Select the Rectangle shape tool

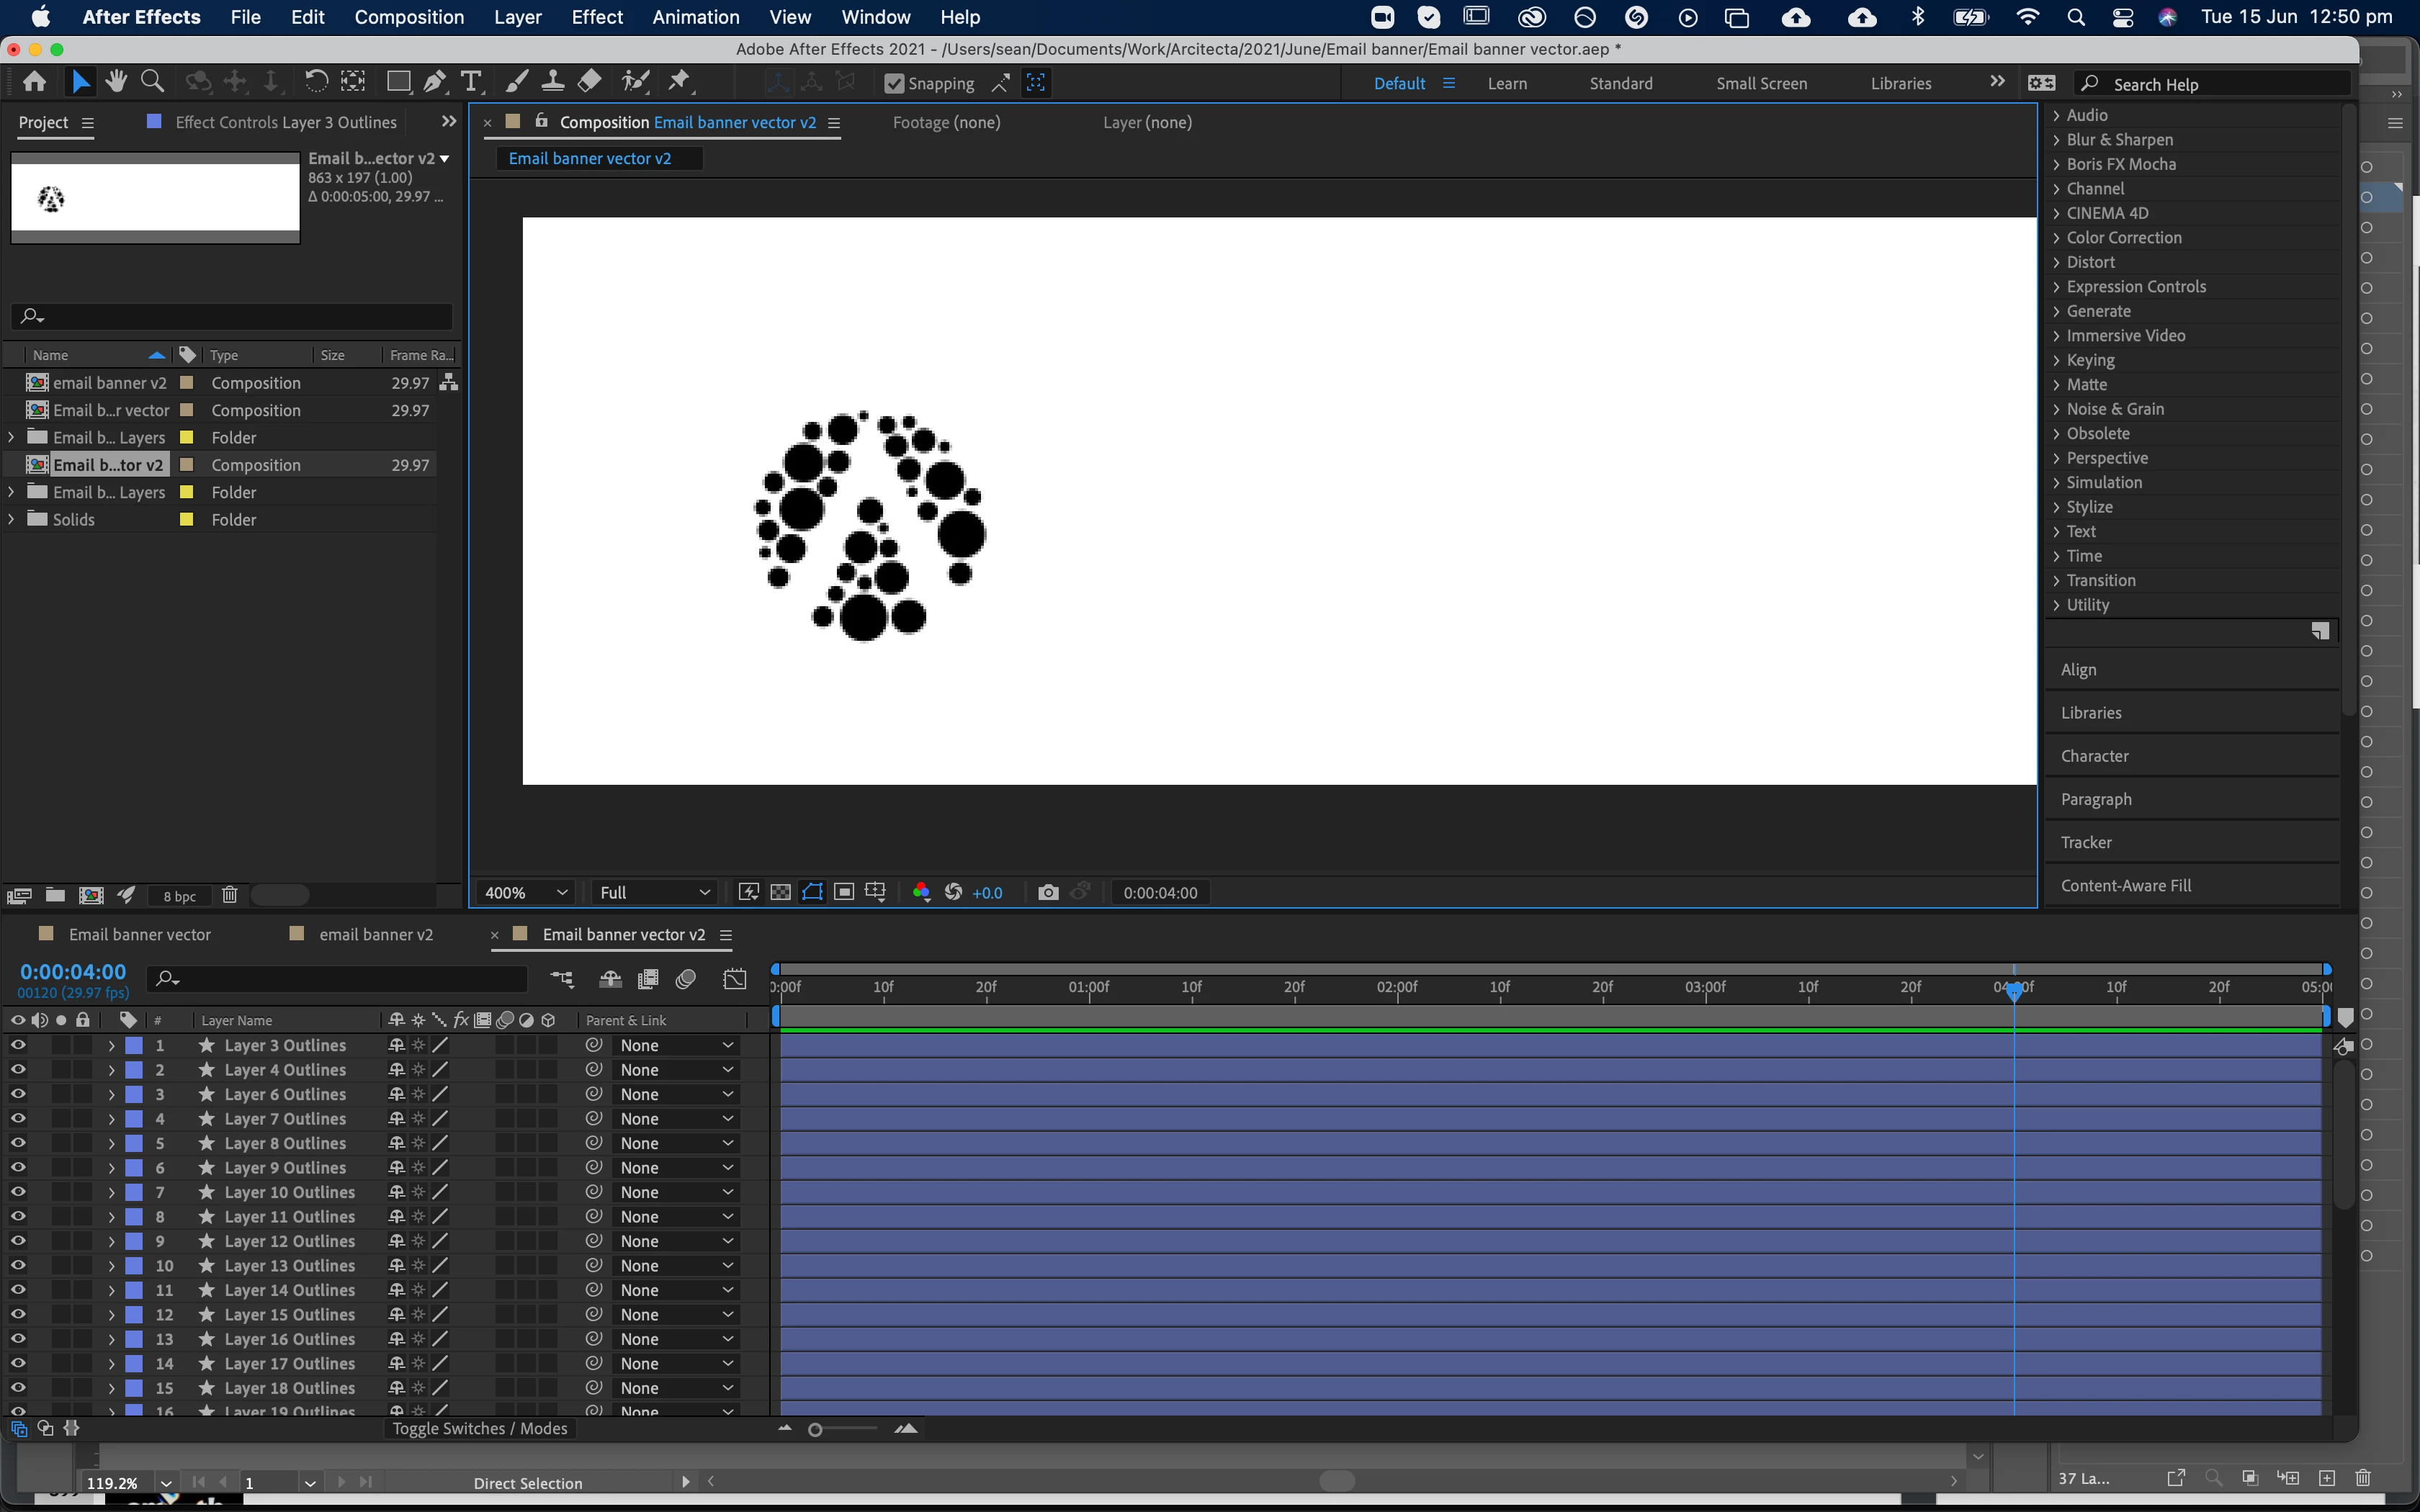pos(398,82)
